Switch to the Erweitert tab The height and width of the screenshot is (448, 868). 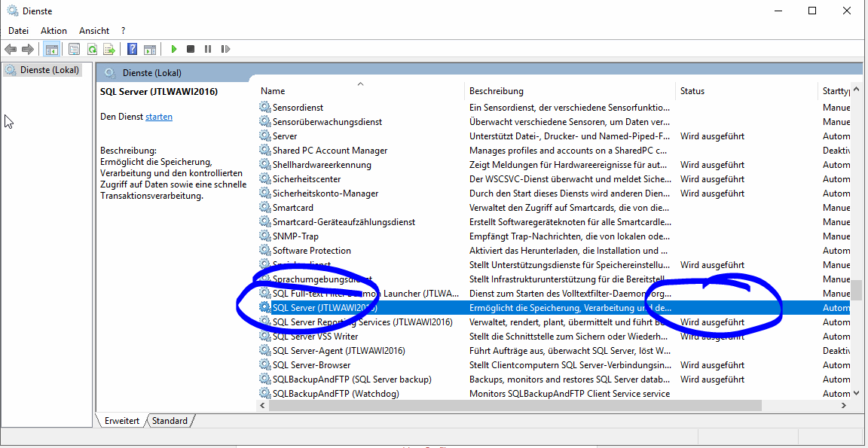pos(122,421)
